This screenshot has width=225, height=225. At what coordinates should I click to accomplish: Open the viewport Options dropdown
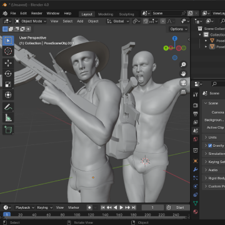click(179, 29)
